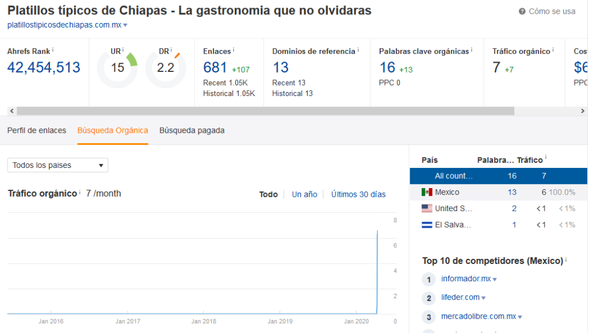589x333 pixels.
Task: Select the Todo time range option
Action: (x=269, y=194)
